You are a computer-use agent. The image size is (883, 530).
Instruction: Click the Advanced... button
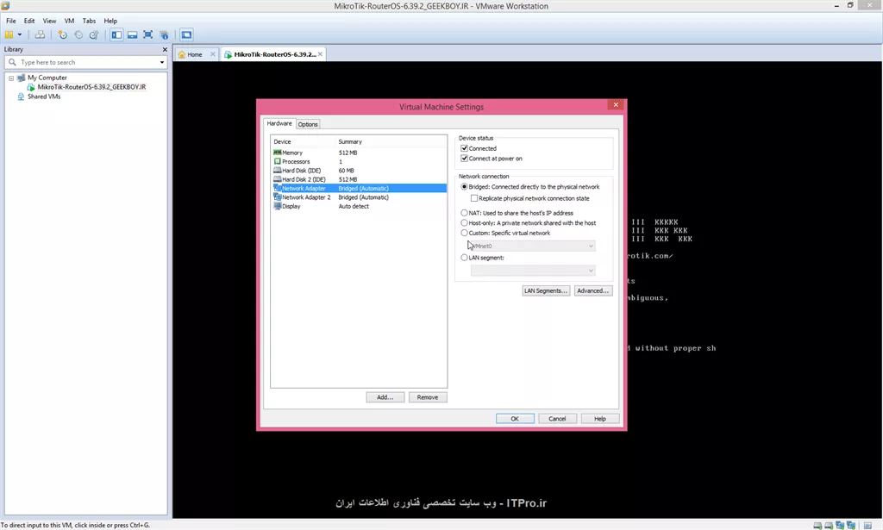(x=592, y=291)
